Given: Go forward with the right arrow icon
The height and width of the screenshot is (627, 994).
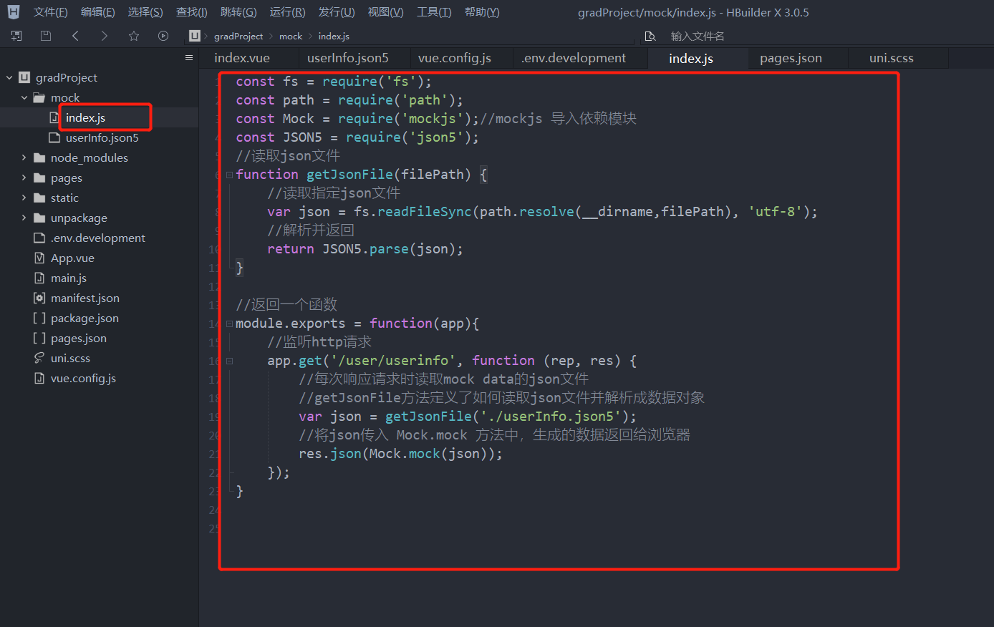Looking at the screenshot, I should coord(105,36).
